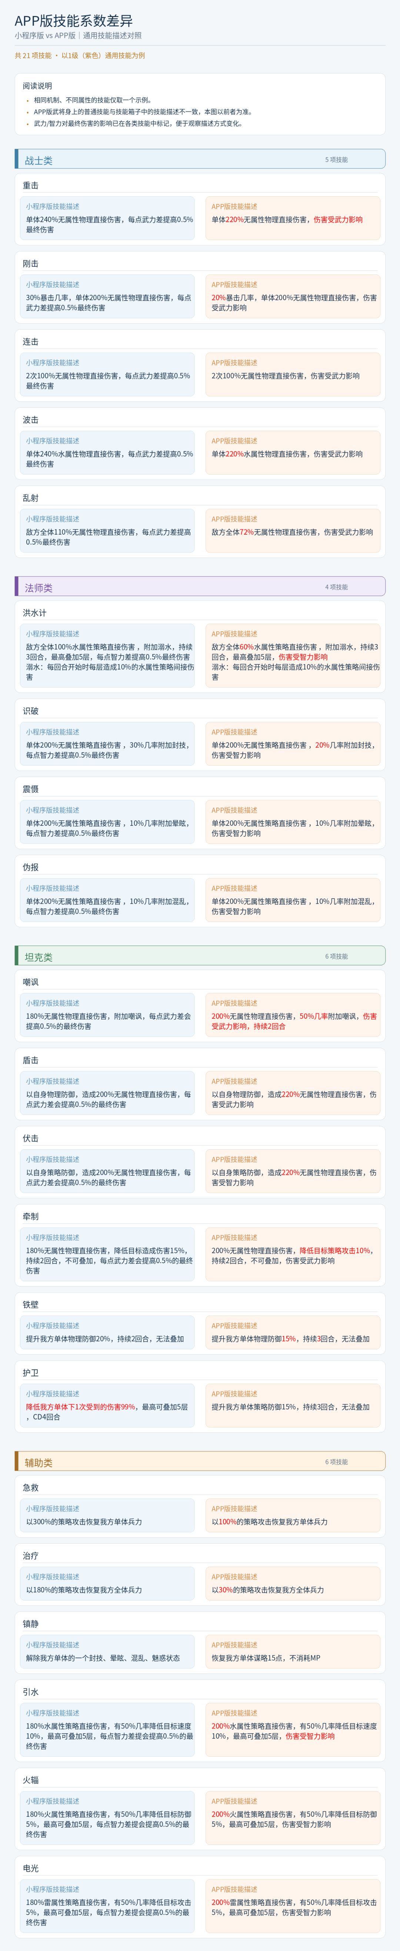This screenshot has width=400, height=1951.
Task: Click 波击 APP text '单体220%水属性物理直接伤害'
Action: (x=259, y=454)
